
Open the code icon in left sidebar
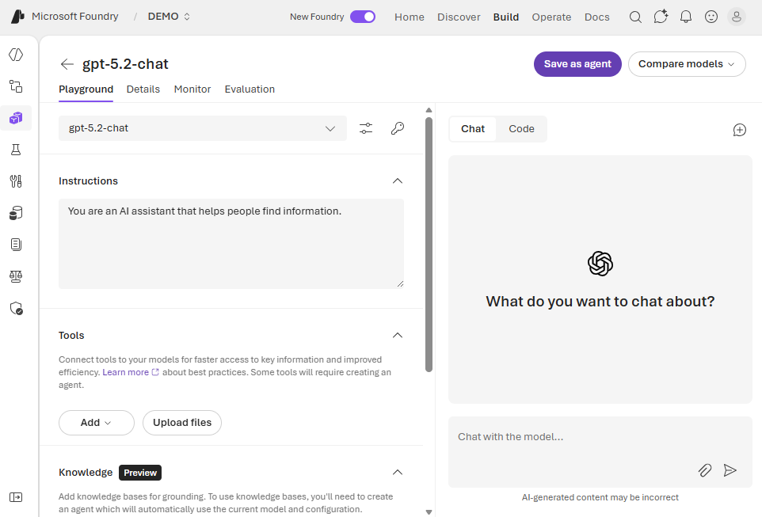pyautogui.click(x=16, y=55)
